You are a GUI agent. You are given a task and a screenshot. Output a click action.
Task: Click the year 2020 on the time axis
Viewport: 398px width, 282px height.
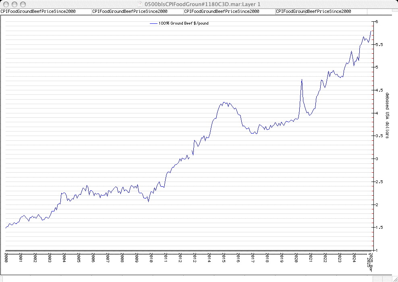click(296, 257)
